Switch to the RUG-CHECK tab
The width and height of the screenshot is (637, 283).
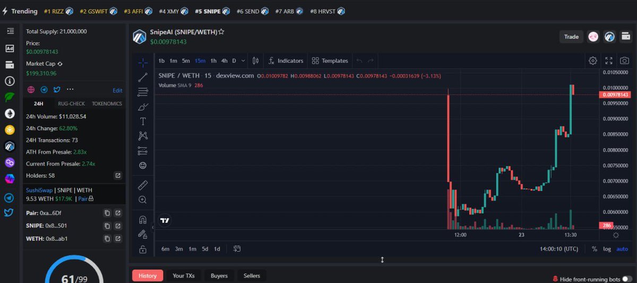tap(71, 104)
